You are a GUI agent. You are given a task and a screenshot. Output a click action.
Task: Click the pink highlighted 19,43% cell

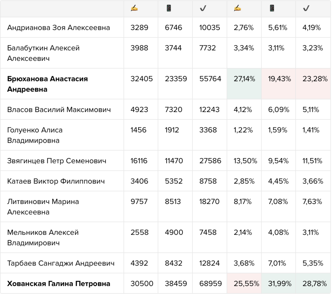pyautogui.click(x=279, y=84)
